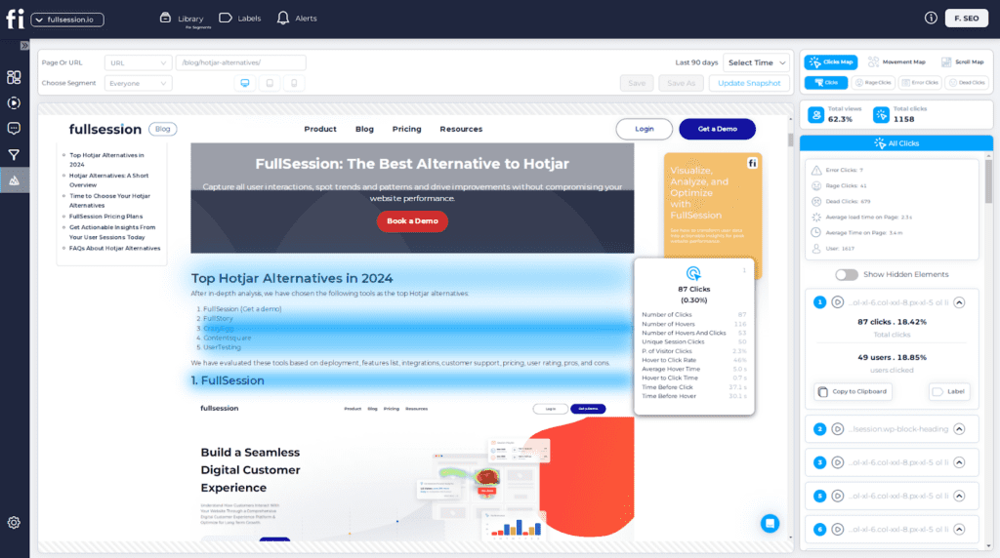The image size is (1000, 558).
Task: Select the tablet device view icon
Action: click(x=270, y=83)
